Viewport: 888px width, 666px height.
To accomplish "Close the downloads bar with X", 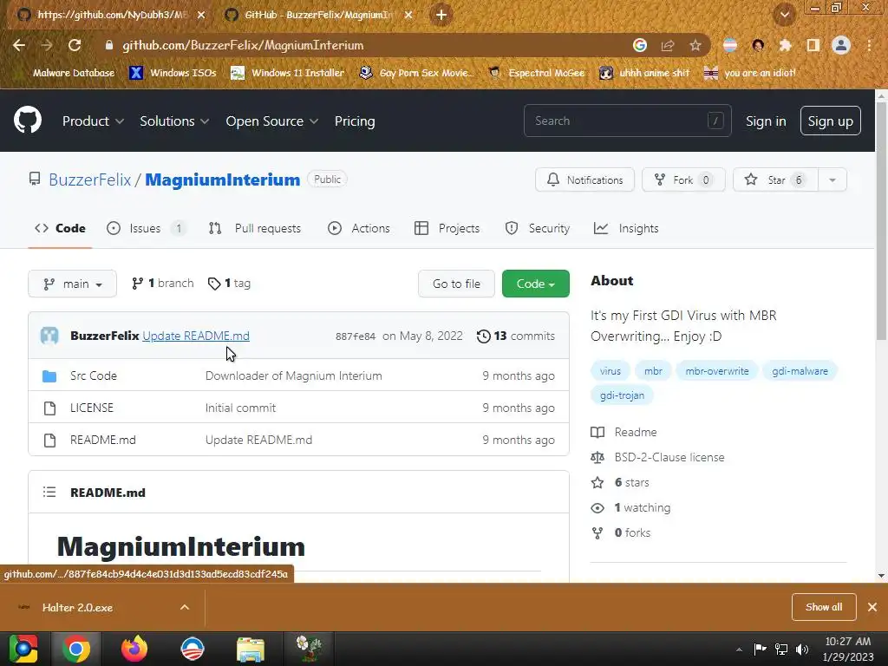I will pos(872,607).
